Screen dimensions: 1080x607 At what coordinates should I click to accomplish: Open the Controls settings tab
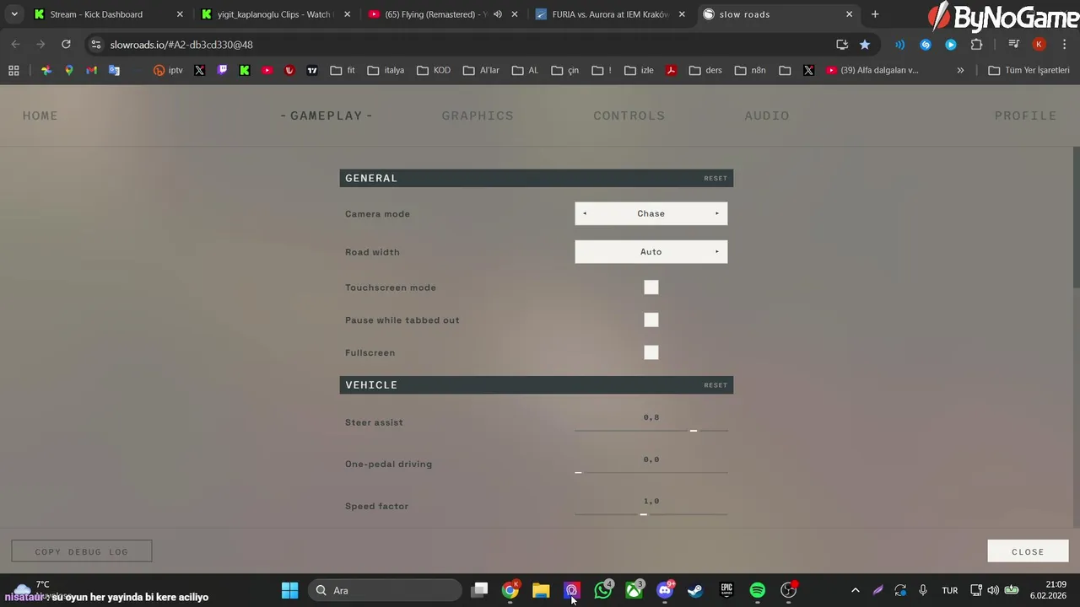coord(629,115)
